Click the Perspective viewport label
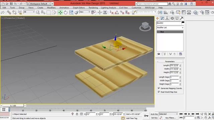The image size is (214, 120). (10, 18)
